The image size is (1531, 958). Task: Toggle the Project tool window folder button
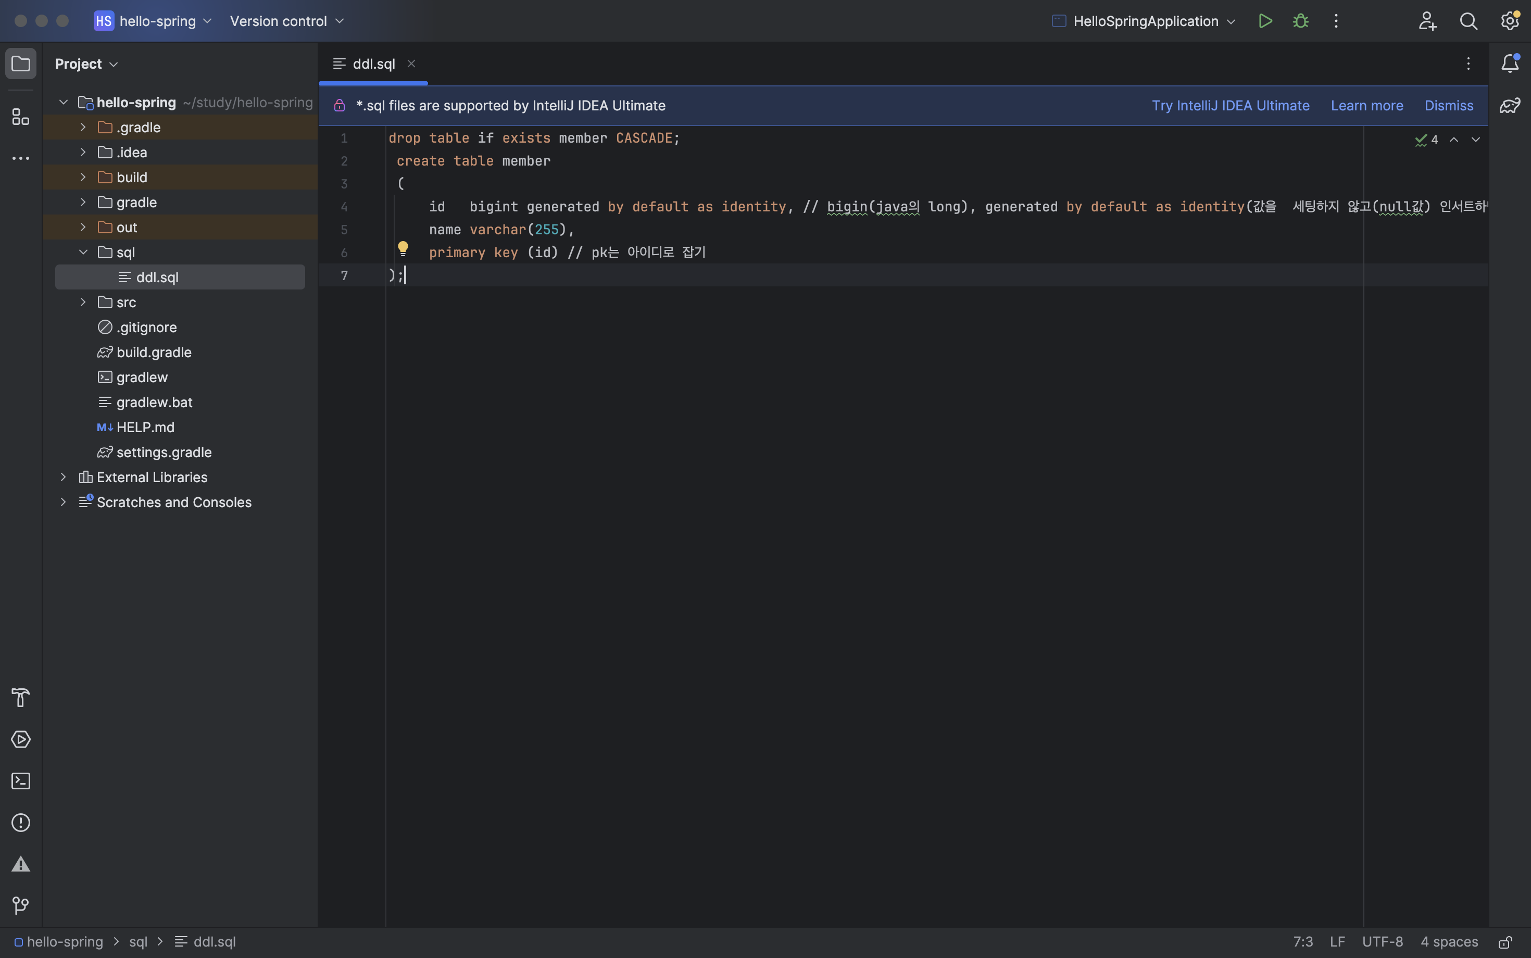20,64
